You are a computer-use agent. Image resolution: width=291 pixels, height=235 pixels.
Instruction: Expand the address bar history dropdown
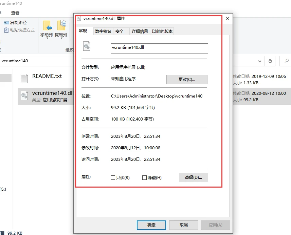pos(260,61)
